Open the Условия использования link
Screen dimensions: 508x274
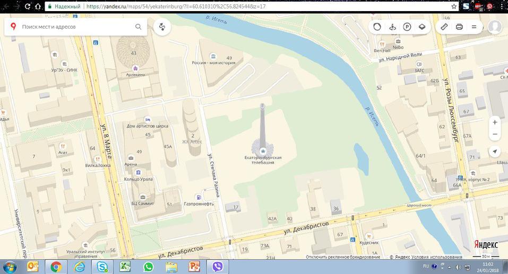click(x=440, y=257)
